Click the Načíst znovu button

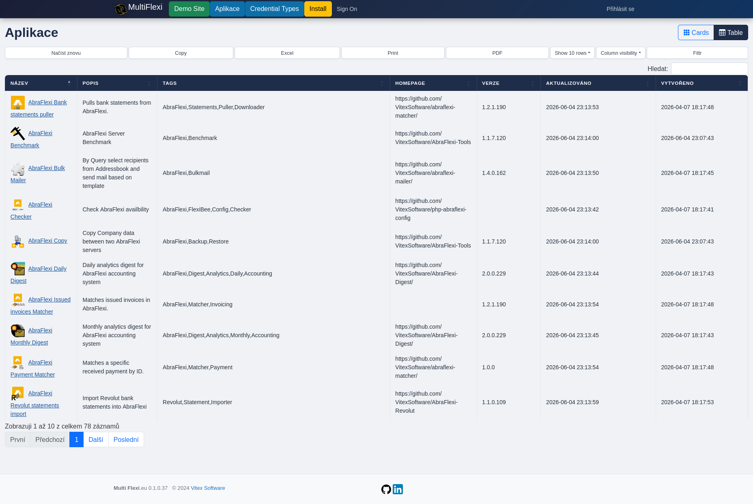pyautogui.click(x=66, y=53)
